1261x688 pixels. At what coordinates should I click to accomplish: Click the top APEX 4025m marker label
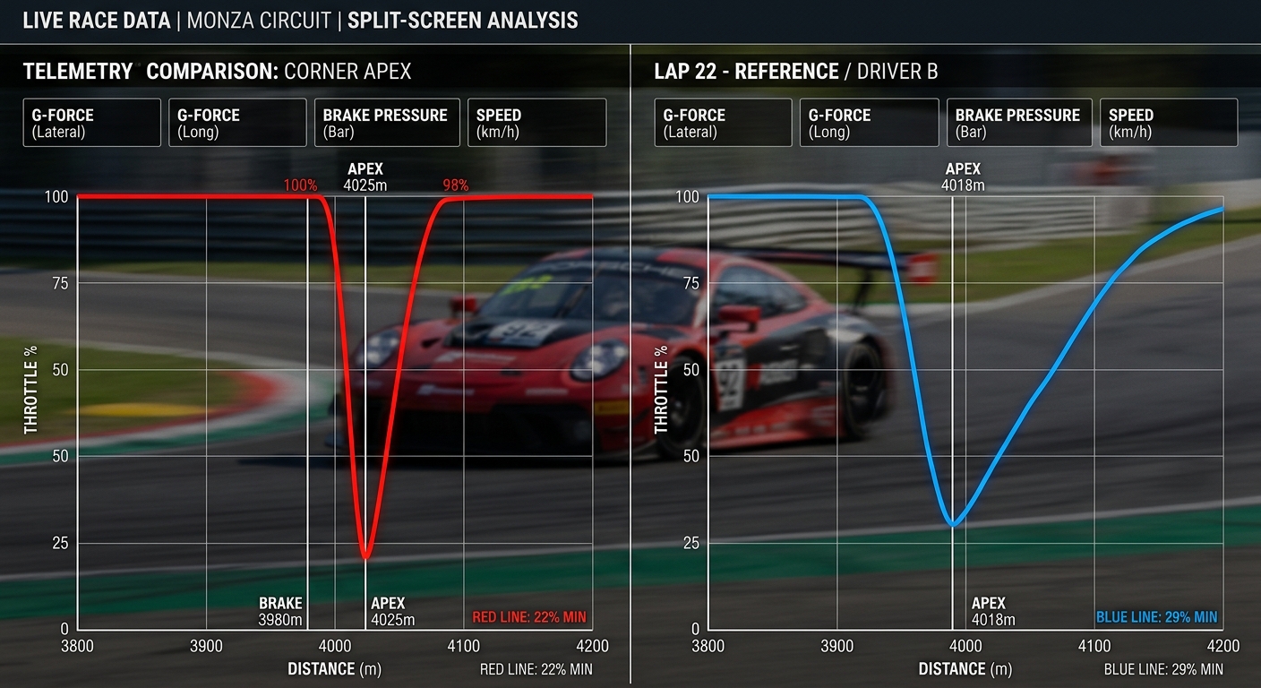pyautogui.click(x=365, y=177)
